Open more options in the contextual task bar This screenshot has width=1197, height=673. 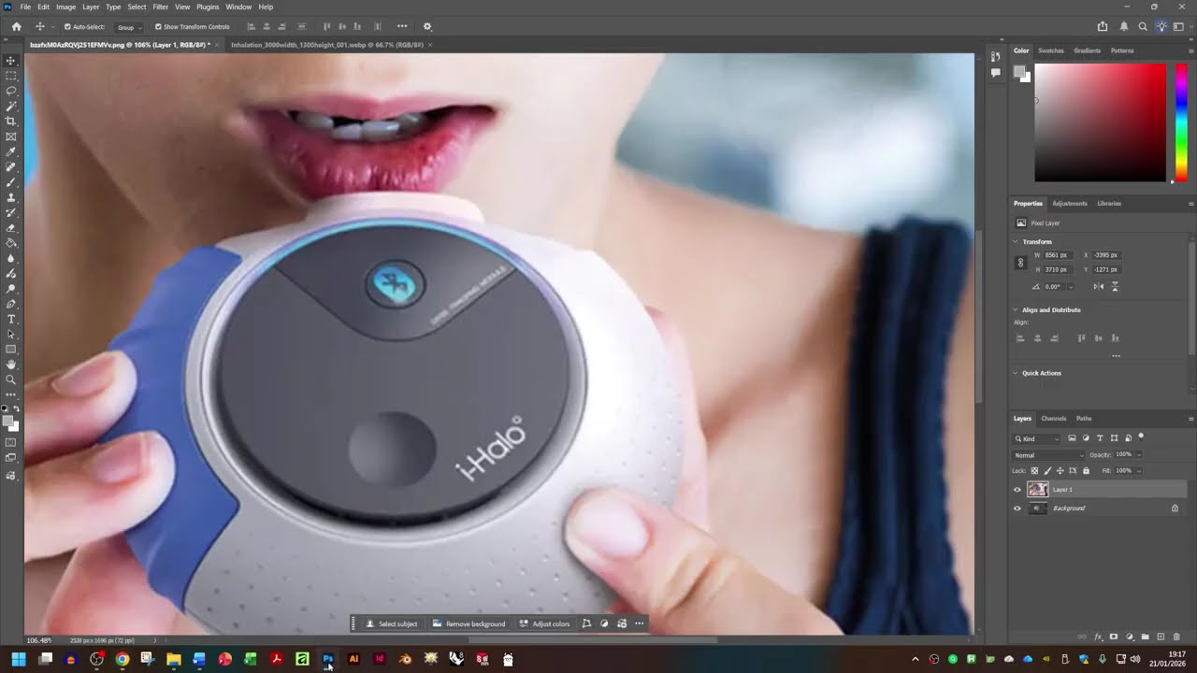pos(640,623)
